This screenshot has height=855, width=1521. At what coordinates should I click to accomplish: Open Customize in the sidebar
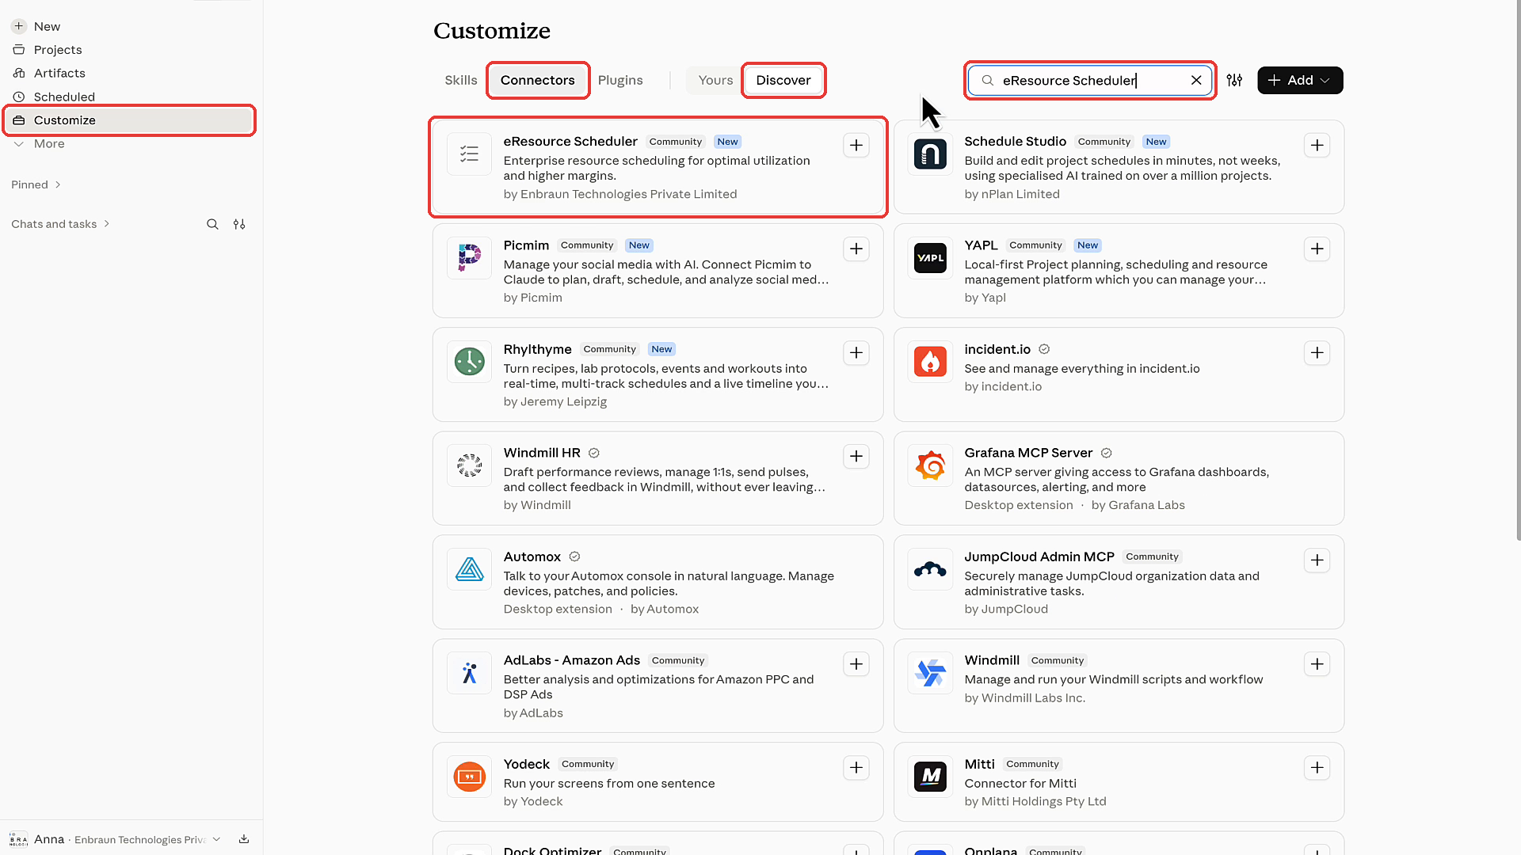129,120
